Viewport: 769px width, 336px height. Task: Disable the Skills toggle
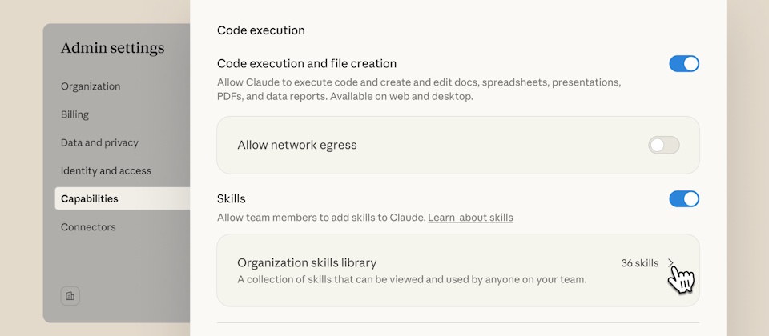click(684, 198)
